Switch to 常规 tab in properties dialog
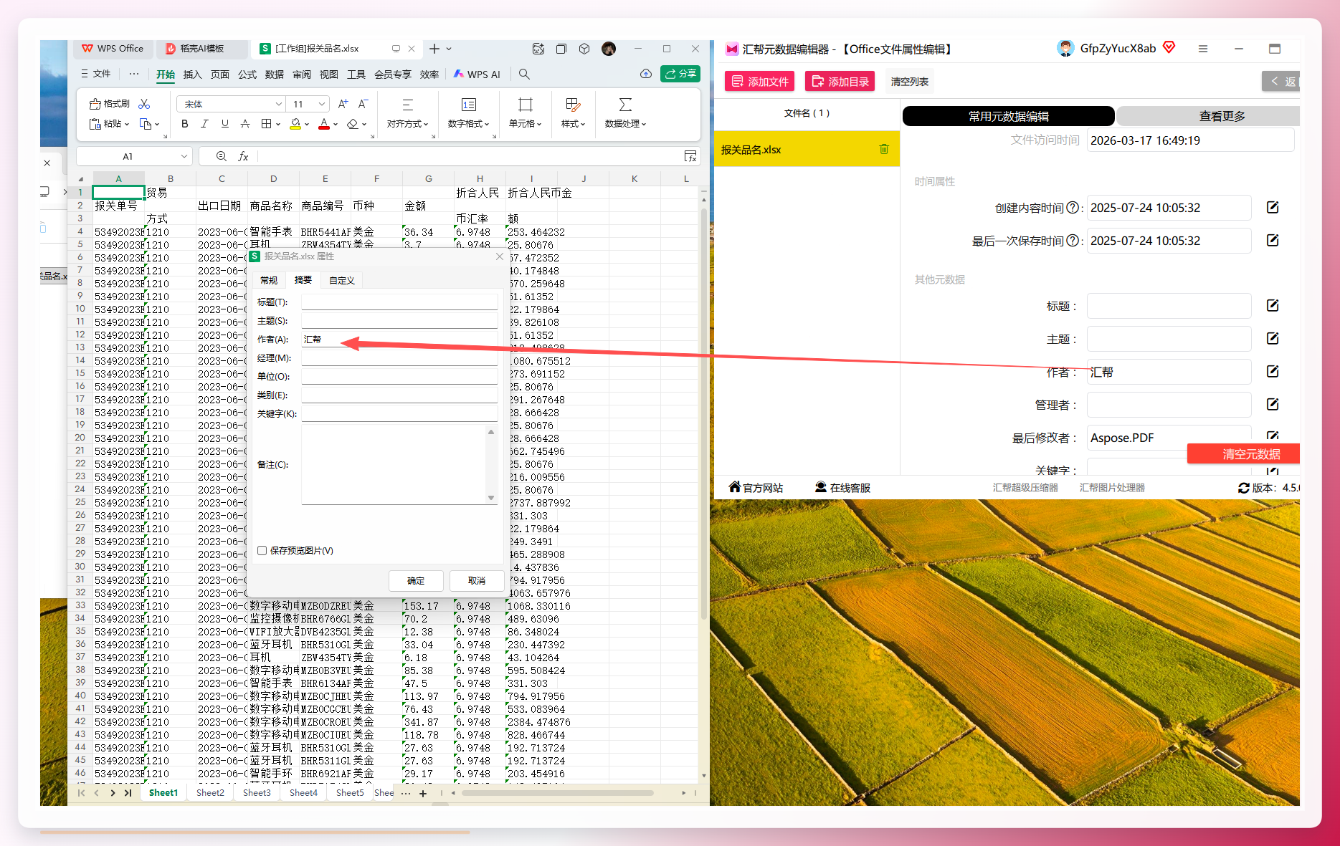This screenshot has width=1340, height=846. pyautogui.click(x=269, y=280)
